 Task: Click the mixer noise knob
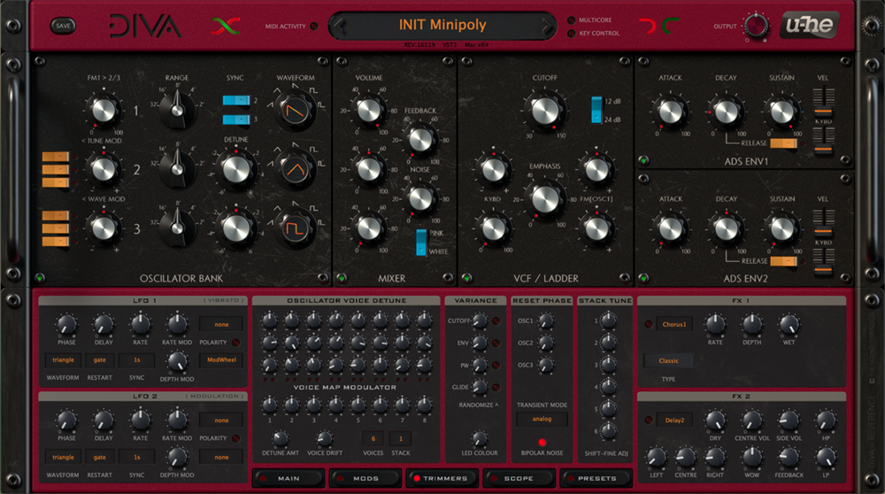pos(420,197)
